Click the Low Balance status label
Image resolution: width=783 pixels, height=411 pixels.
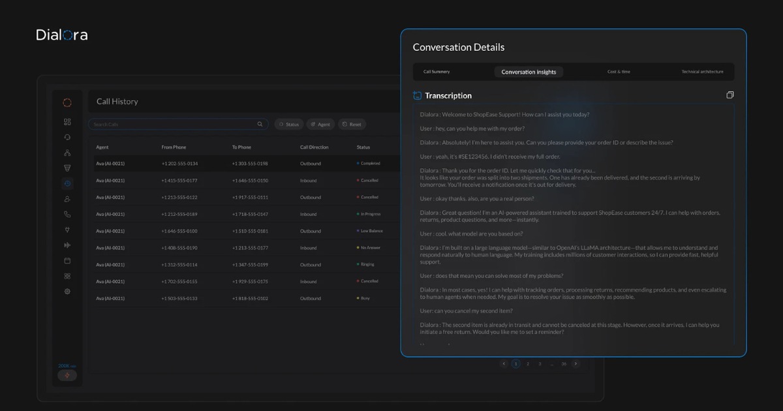(x=371, y=231)
